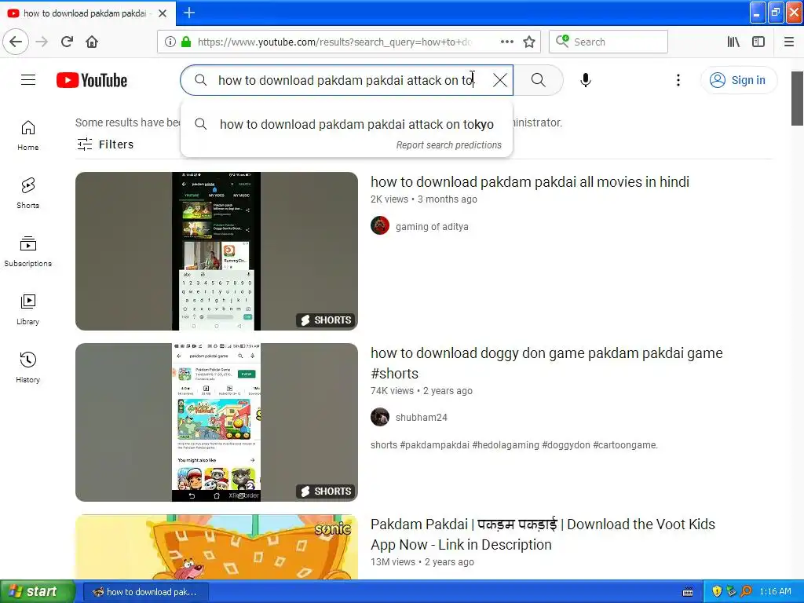Click the shubham24 channel avatar
Viewport: 804px width, 603px height.
[380, 417]
